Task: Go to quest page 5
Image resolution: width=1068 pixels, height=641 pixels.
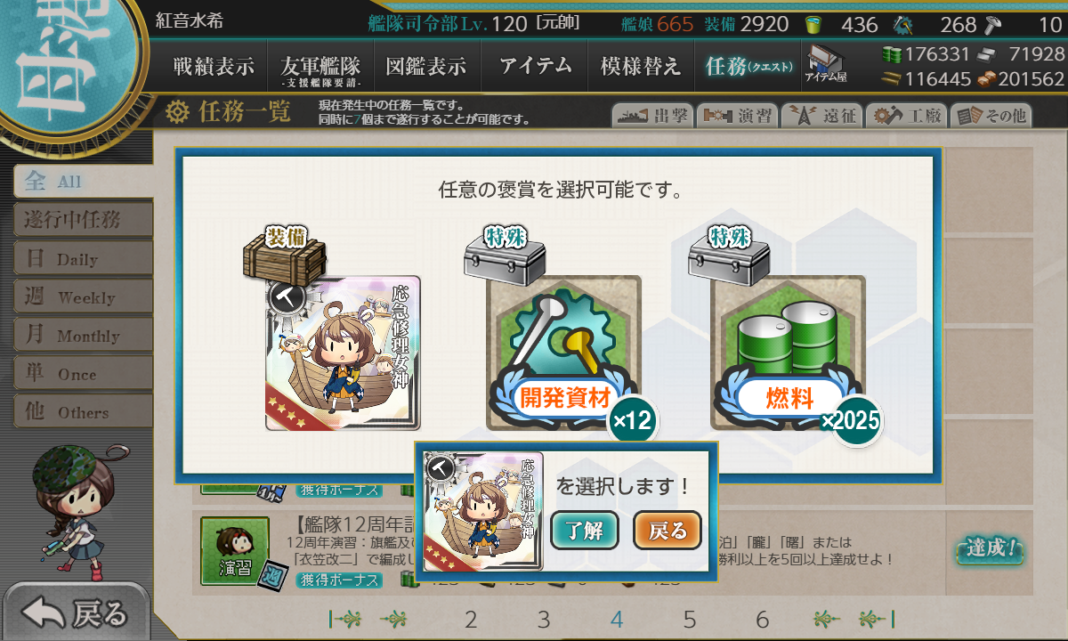Action: point(690,620)
